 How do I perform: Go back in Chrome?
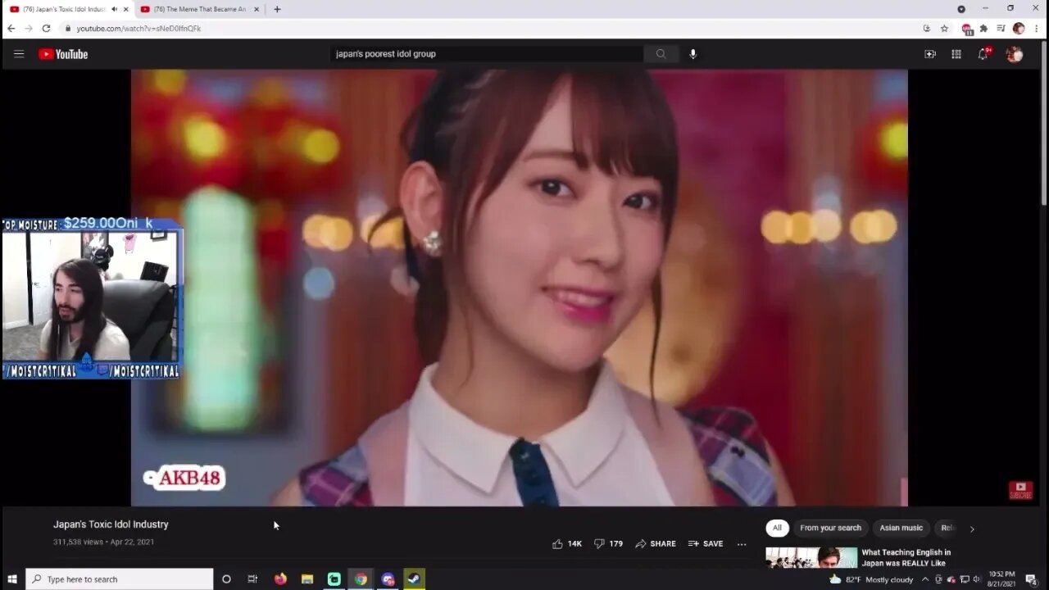[11, 28]
